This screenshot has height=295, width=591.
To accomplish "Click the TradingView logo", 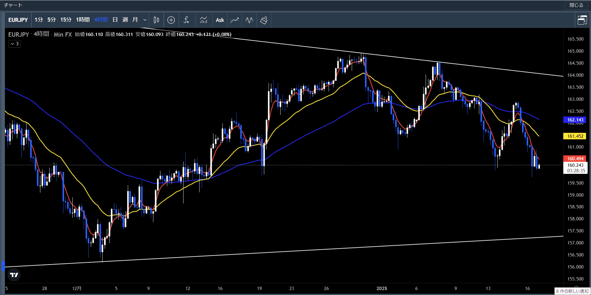I will (14, 275).
